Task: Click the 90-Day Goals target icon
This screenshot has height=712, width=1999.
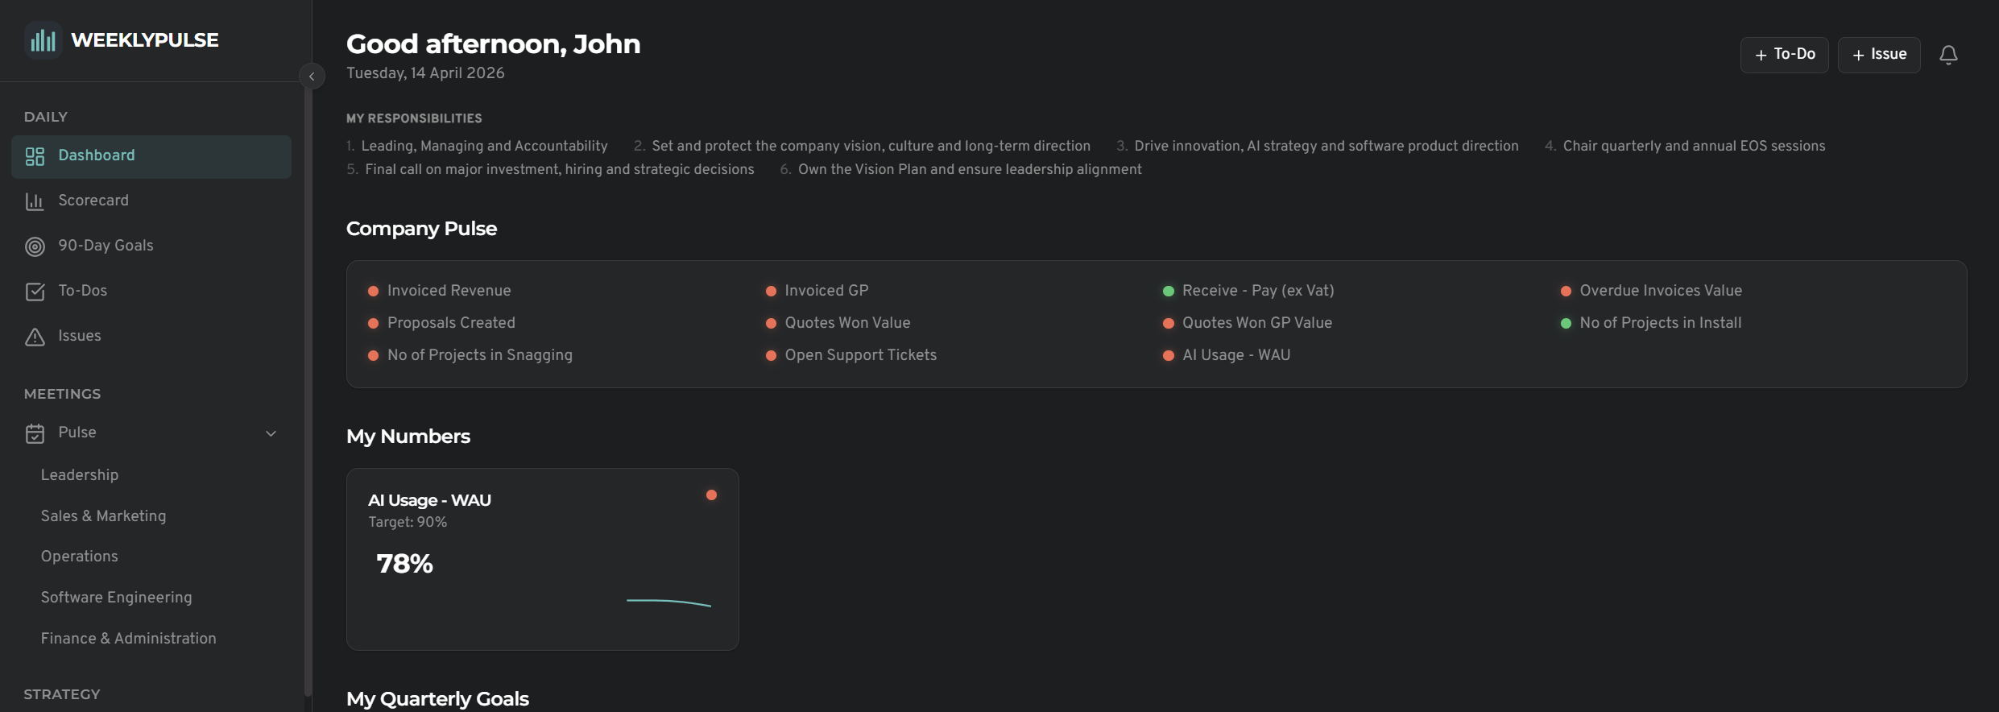Action: click(35, 246)
